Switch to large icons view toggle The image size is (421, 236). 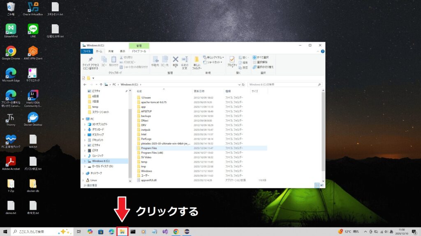point(322,185)
